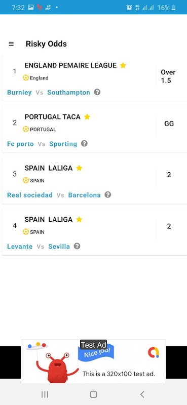The width and height of the screenshot is (187, 405).
Task: Tap the GG prediction for Porto match
Action: (169, 124)
